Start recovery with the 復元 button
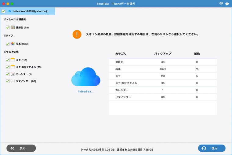Image resolution: width=232 pixels, height=155 pixels. click(212, 148)
